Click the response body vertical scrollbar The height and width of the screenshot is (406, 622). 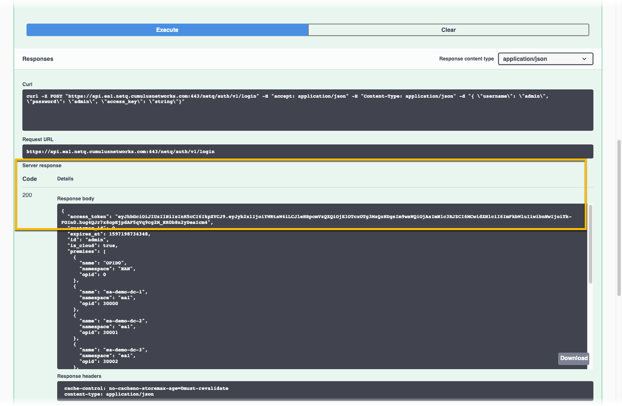(590, 244)
